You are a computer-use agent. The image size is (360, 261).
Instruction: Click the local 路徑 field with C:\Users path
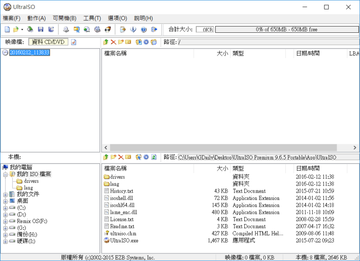click(x=269, y=157)
